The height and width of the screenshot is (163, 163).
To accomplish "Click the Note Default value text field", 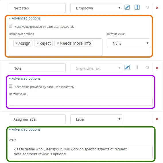I will [x=81, y=101].
